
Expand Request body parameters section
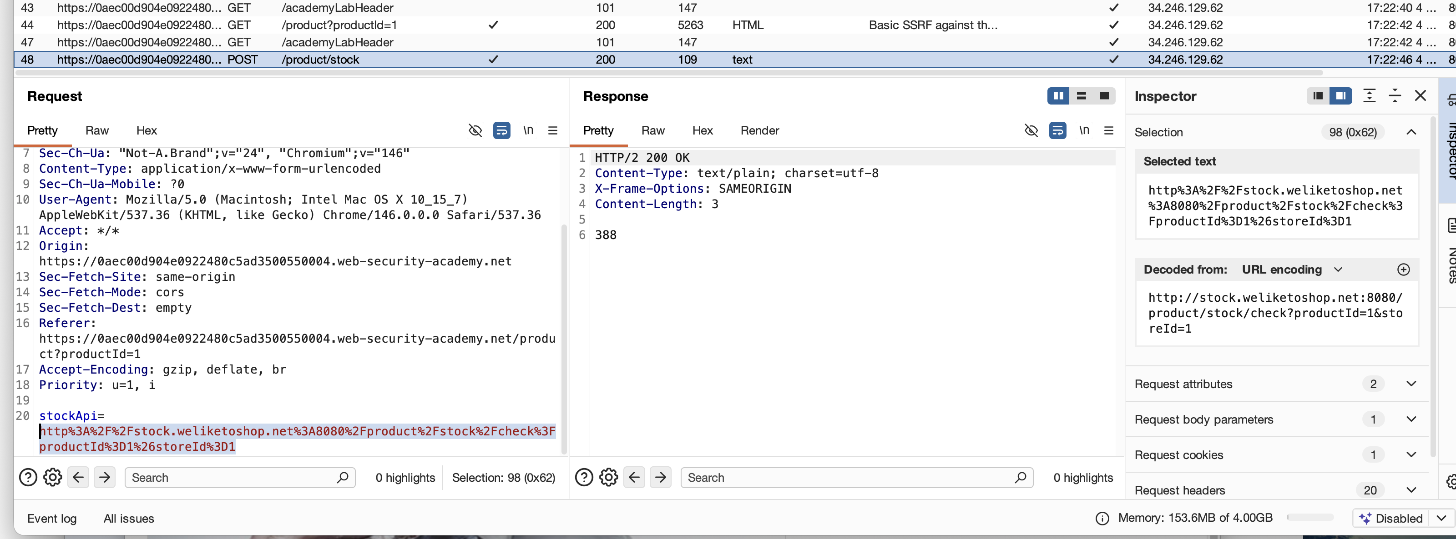1411,419
